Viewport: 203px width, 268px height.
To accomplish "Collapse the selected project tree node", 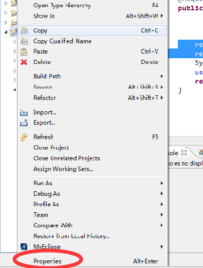I will [6, 32].
